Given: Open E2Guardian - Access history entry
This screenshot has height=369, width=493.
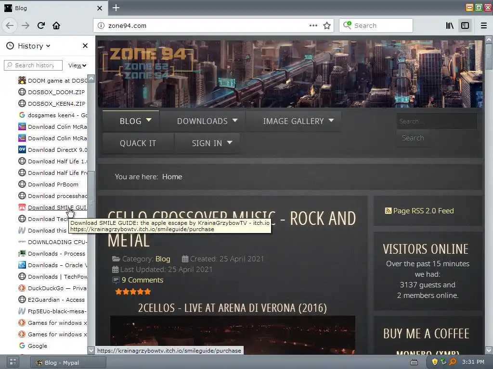Looking at the screenshot, I should (52, 300).
